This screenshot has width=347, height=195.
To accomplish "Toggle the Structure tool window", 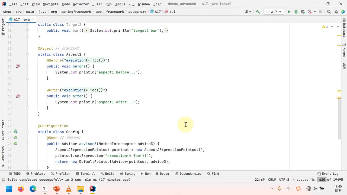I will tap(3, 129).
